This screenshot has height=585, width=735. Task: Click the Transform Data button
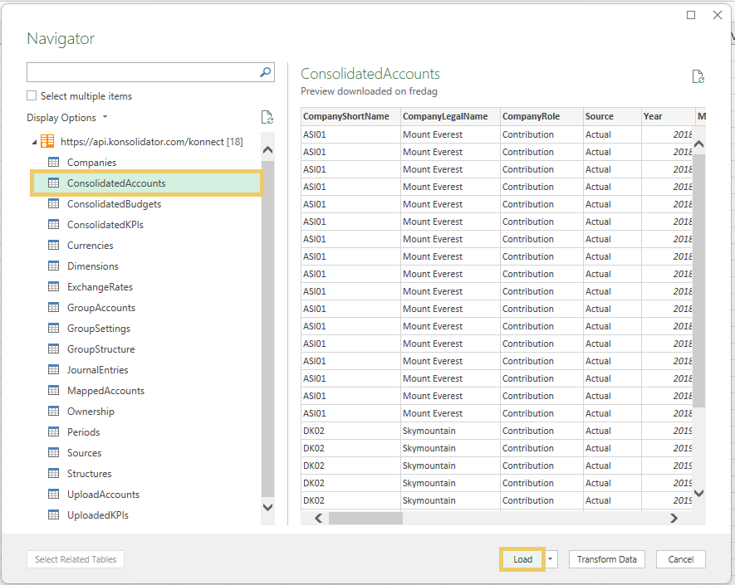click(x=606, y=559)
